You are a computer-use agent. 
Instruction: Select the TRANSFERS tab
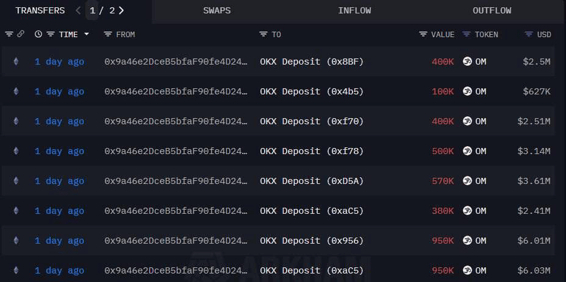point(40,11)
